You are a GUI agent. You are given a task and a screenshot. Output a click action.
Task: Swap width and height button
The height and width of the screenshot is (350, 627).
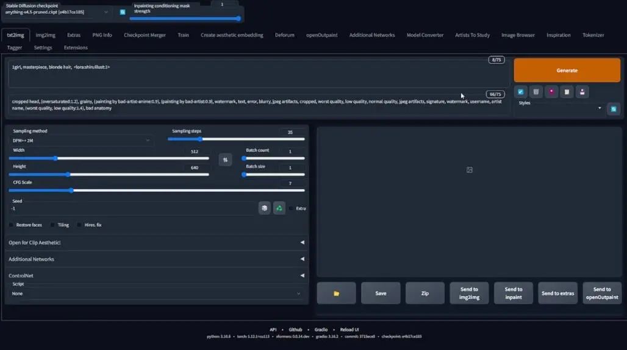225,159
